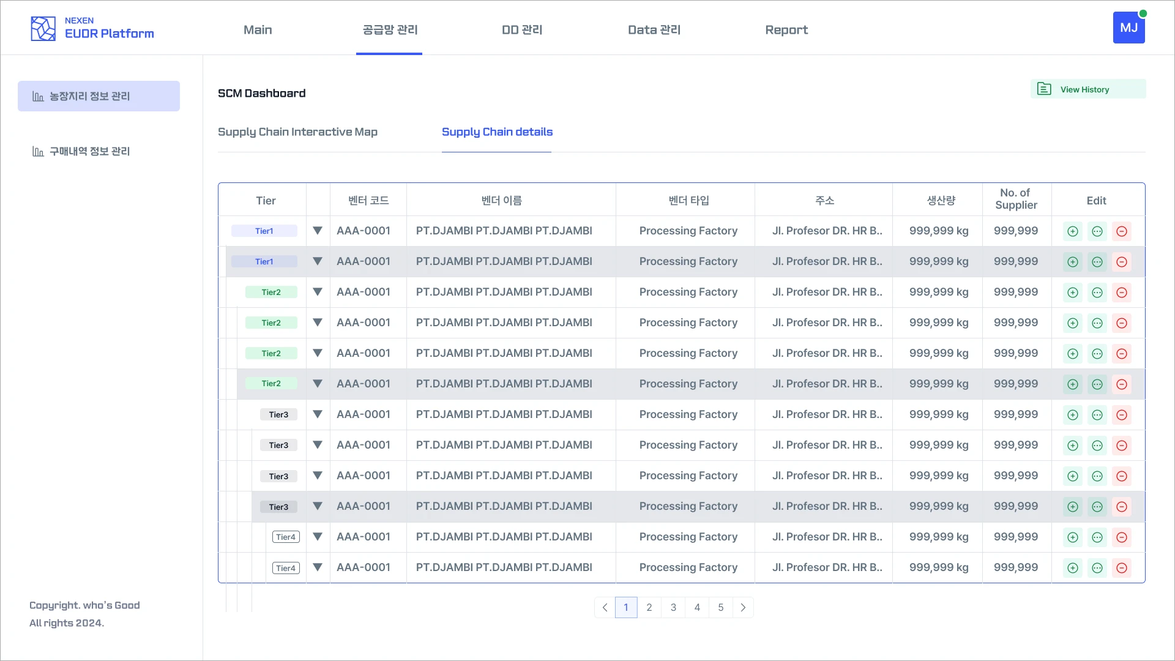Viewport: 1175px width, 661px height.
Task: Select the 공급망 관리 menu tab
Action: (x=390, y=30)
